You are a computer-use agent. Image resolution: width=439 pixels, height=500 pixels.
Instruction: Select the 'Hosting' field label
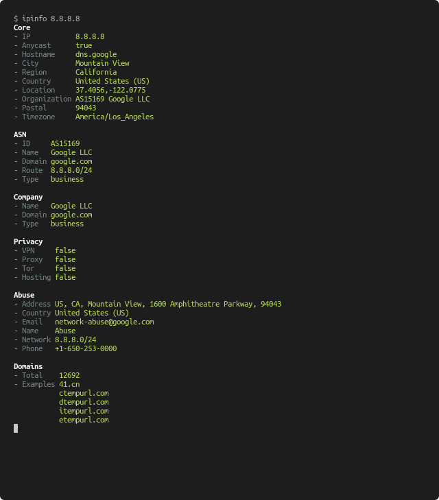pyautogui.click(x=36, y=278)
